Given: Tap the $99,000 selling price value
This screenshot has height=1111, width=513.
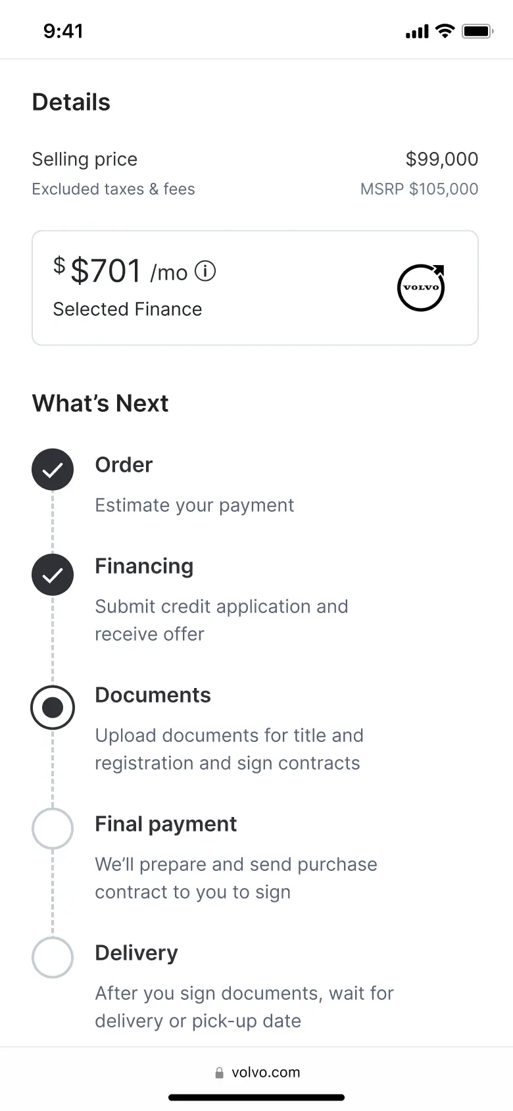Looking at the screenshot, I should (x=442, y=159).
